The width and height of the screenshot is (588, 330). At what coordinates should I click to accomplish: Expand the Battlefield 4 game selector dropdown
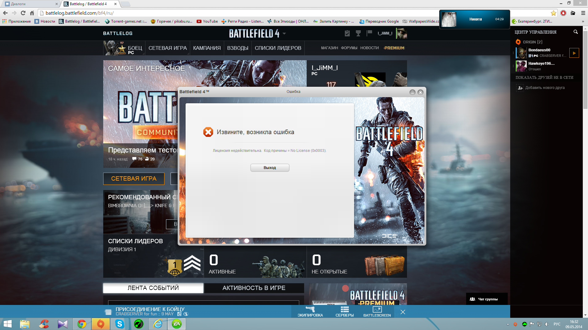[x=284, y=34]
